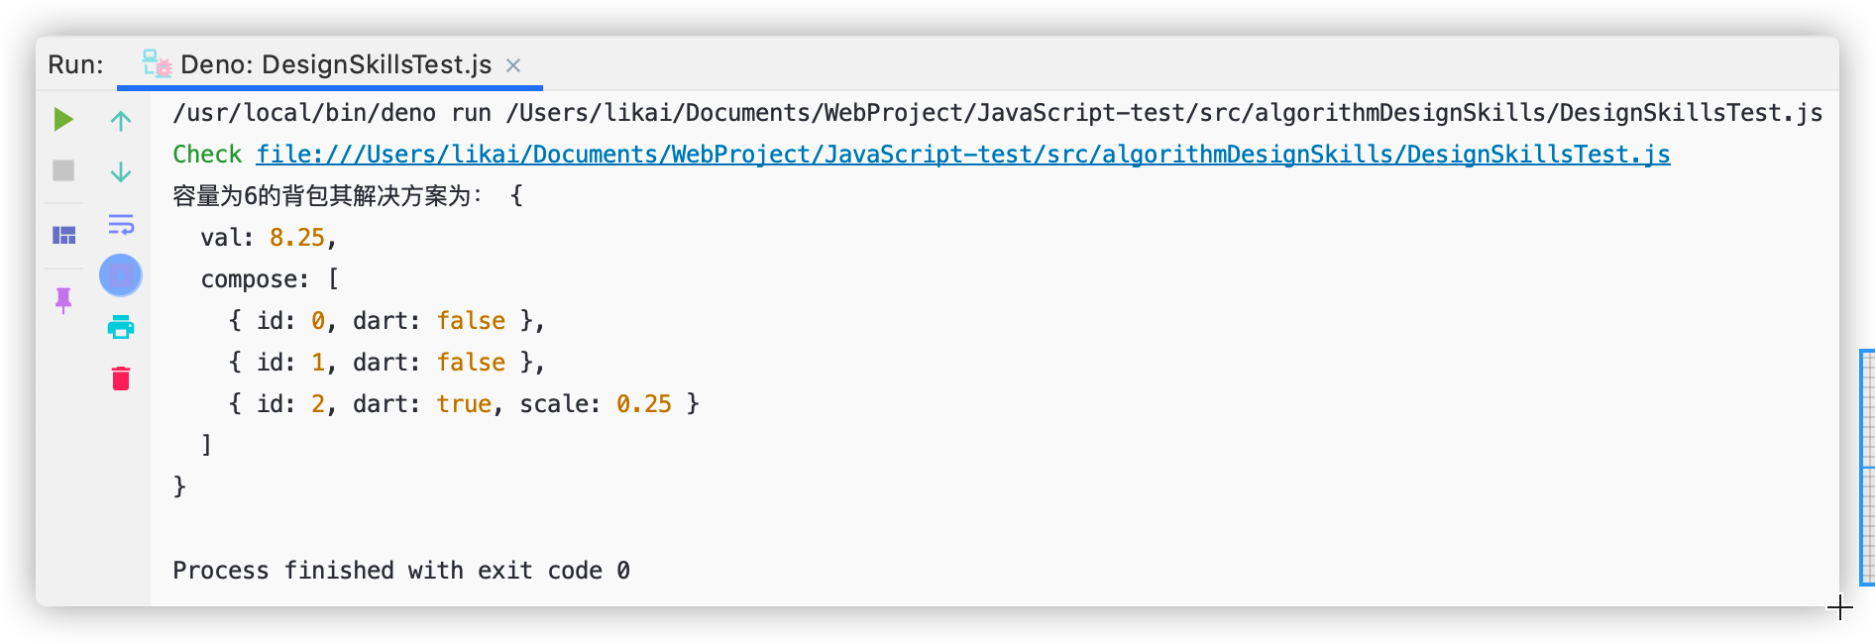The width and height of the screenshot is (1875, 642).
Task: Click the blue grid panel at right edge
Action: point(1867,467)
